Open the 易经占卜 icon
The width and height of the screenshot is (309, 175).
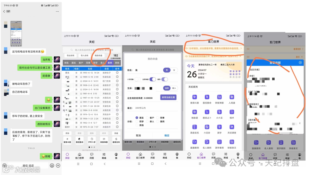[207, 112]
